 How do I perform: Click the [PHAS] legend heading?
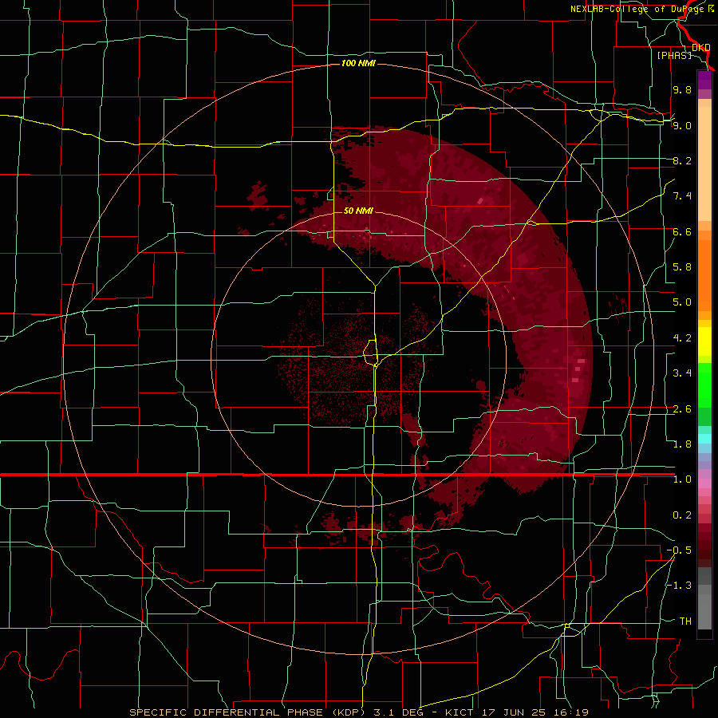[674, 55]
